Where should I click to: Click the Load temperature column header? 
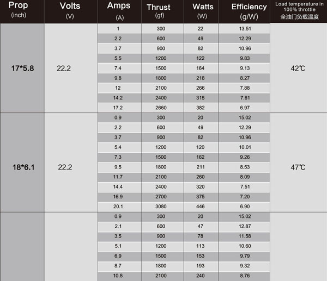pyautogui.click(x=299, y=10)
